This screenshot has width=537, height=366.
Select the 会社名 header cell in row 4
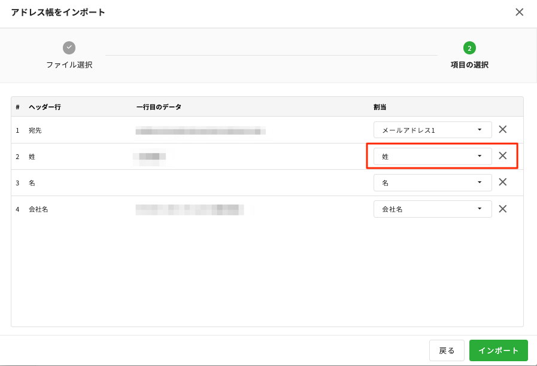38,209
